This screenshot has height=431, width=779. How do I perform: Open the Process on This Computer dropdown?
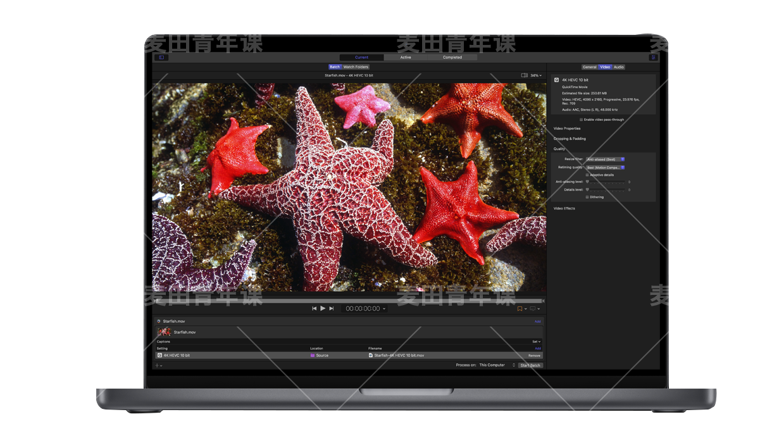(497, 365)
